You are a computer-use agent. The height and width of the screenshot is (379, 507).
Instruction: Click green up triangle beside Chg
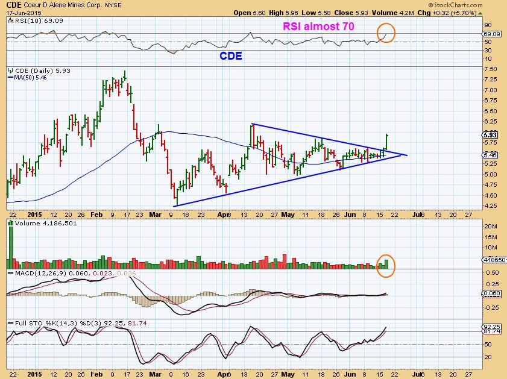coord(480,13)
